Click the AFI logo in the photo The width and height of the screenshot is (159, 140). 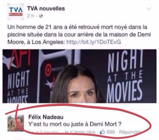[17, 59]
